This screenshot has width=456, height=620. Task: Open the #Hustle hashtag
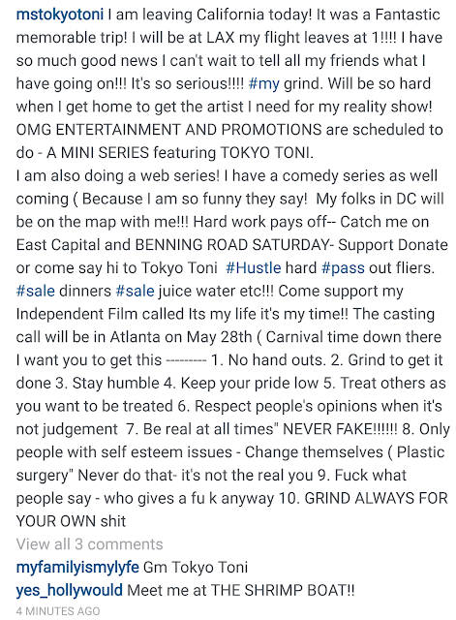tap(254, 267)
